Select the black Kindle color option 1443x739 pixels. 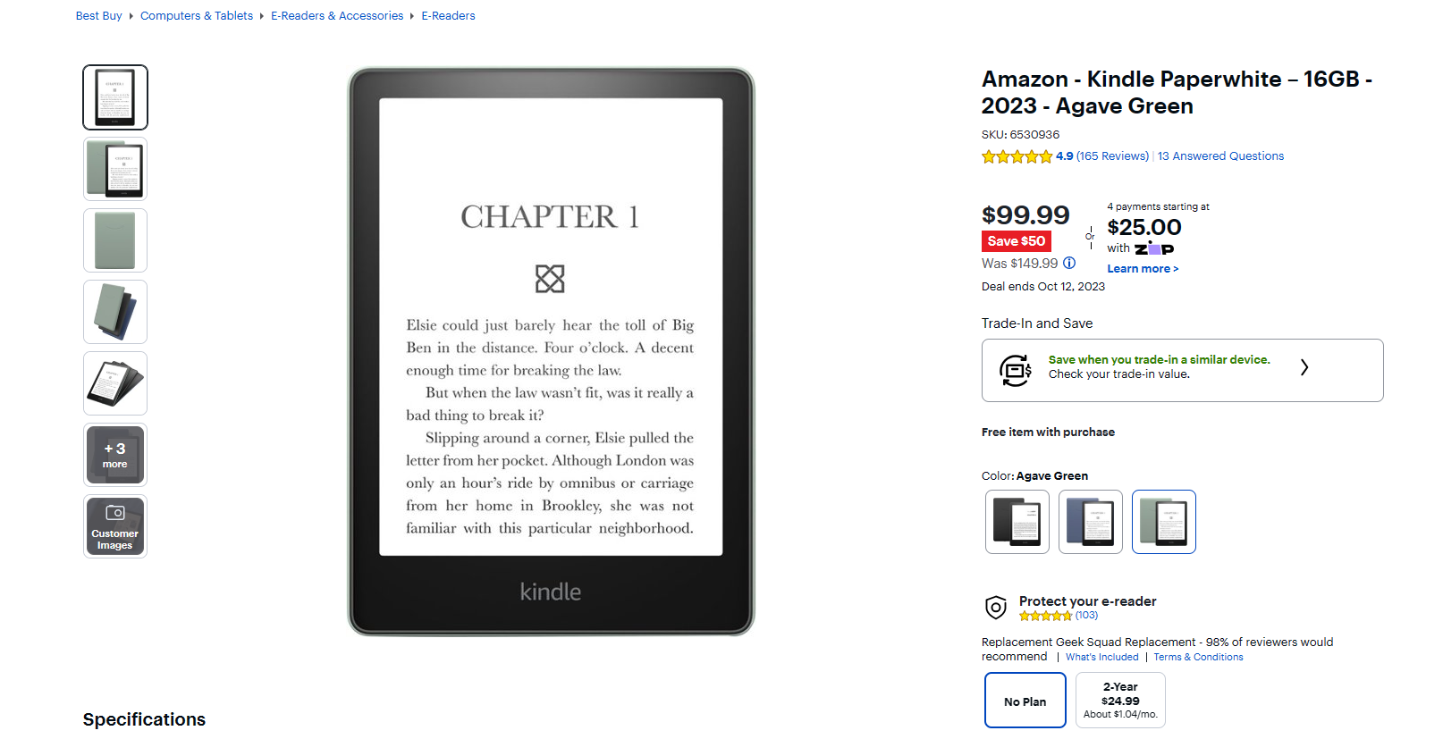[x=1017, y=522]
